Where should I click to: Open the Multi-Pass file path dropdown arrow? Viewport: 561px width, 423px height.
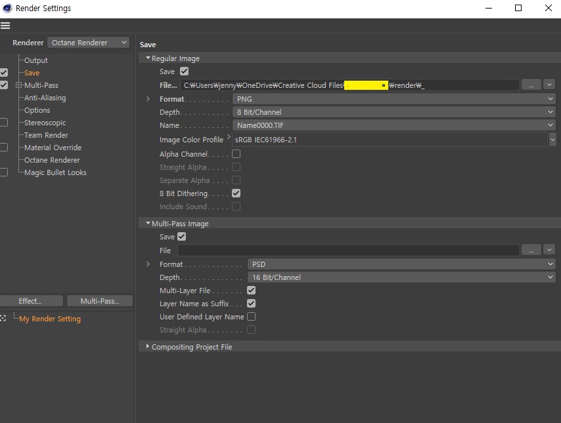549,250
